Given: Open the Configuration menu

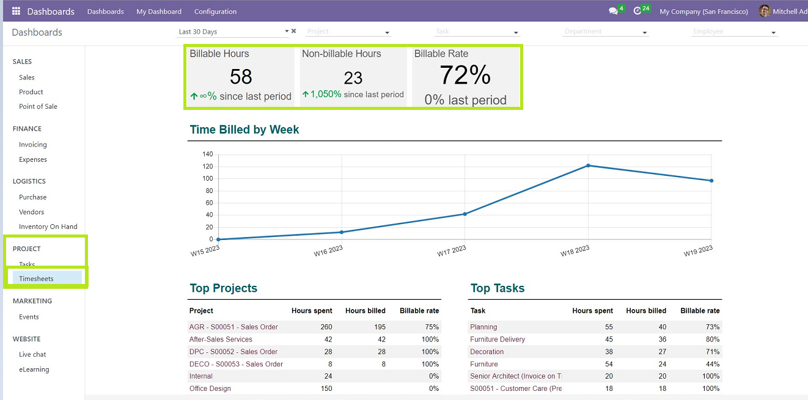Looking at the screenshot, I should [215, 12].
